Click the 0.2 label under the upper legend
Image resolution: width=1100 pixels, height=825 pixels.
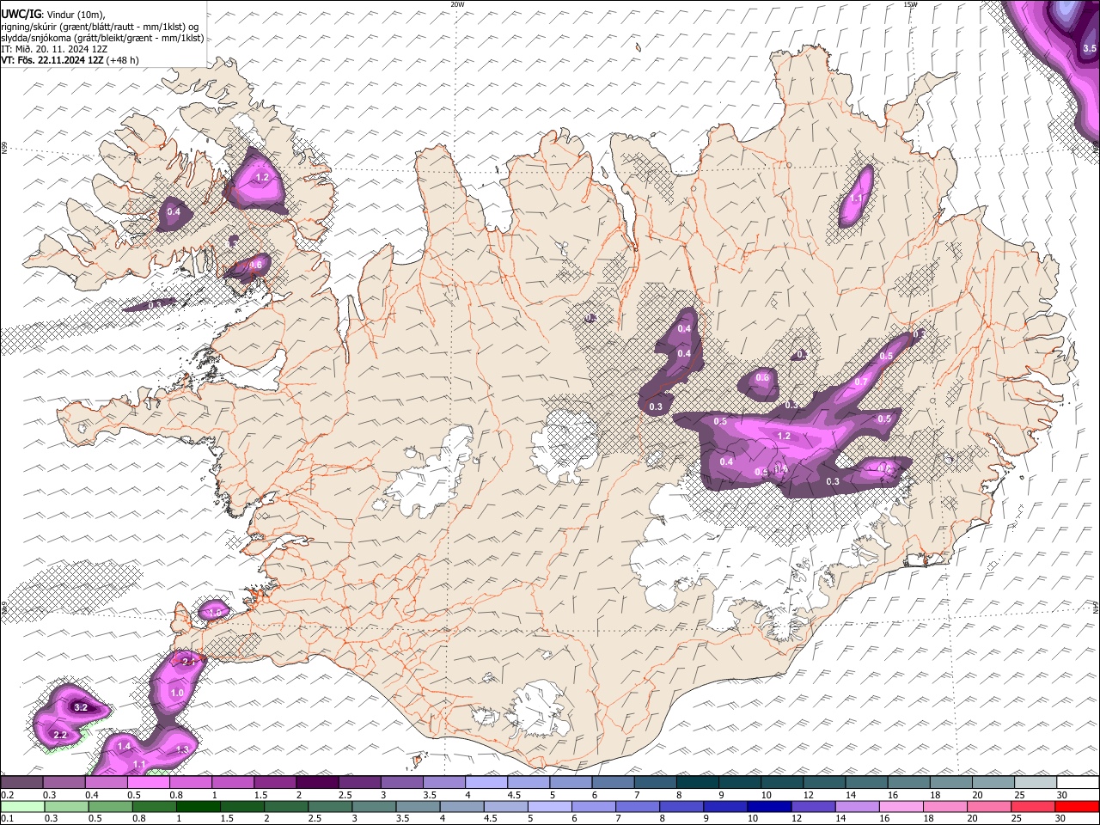(x=7, y=795)
